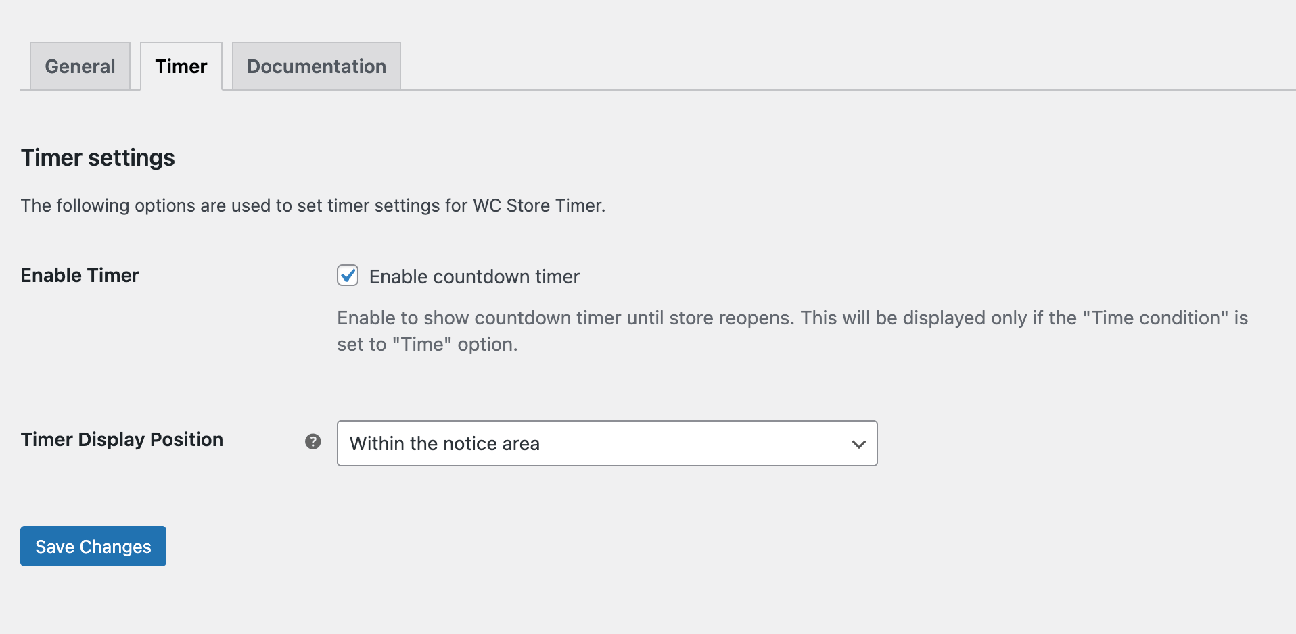Expand the 'Within the notice area' combo box

click(x=606, y=443)
